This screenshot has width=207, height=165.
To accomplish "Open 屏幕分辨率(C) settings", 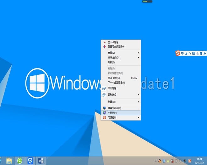I will [x=121, y=108].
